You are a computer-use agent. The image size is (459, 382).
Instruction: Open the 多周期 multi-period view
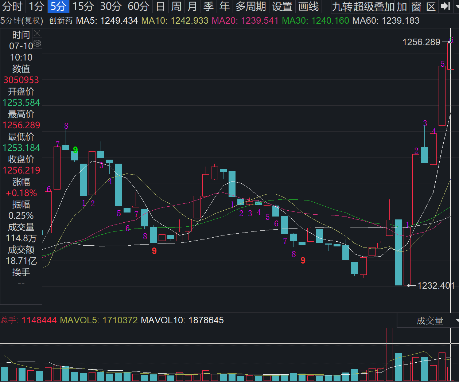(251, 6)
